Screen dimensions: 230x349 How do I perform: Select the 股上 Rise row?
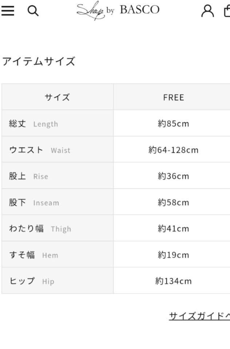tap(28, 176)
